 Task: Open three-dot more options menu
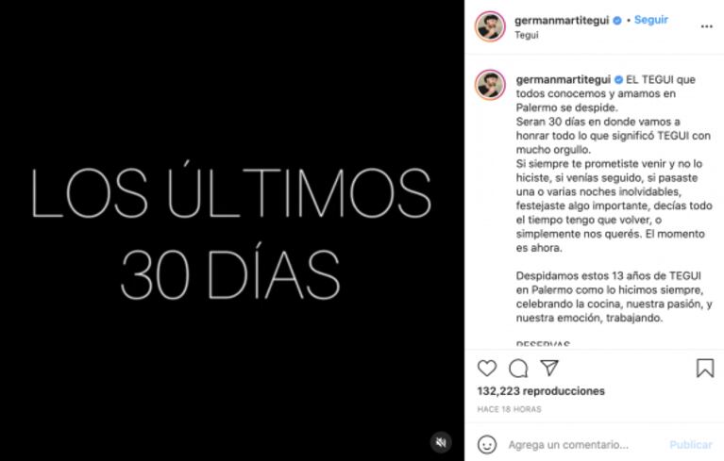click(x=706, y=26)
